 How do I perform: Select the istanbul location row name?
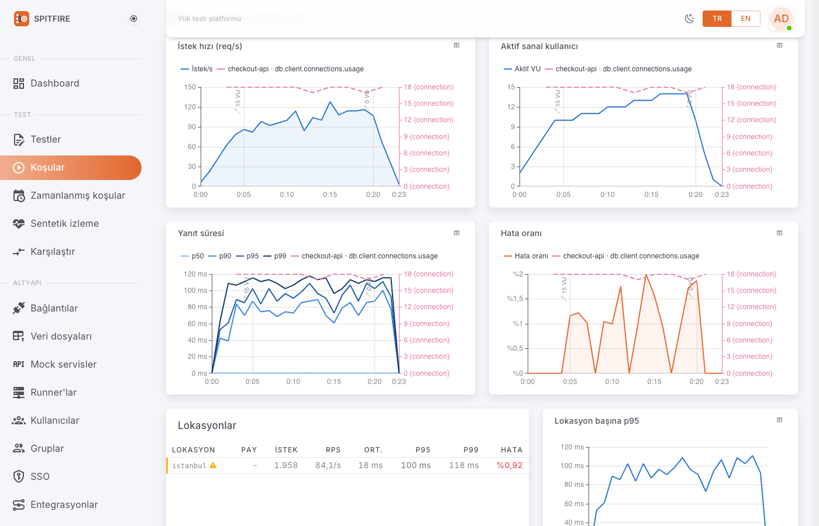[189, 466]
